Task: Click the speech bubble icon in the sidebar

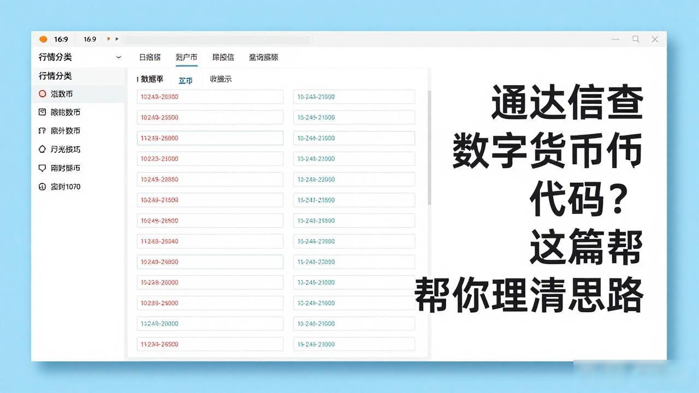Action: (42, 168)
